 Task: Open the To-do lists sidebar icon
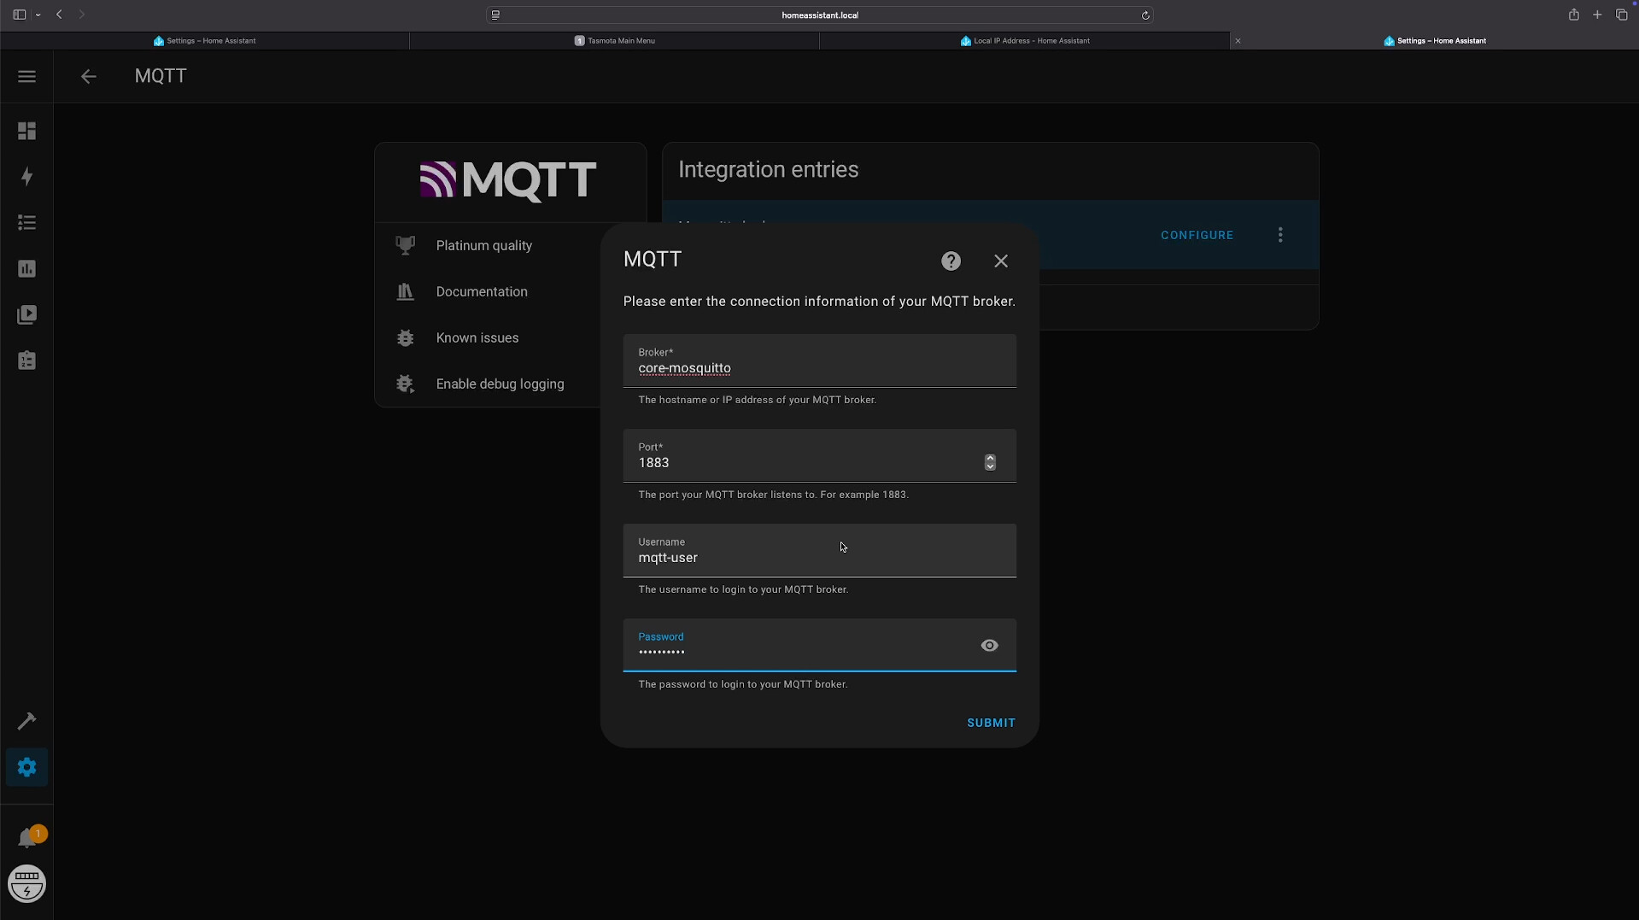click(26, 360)
